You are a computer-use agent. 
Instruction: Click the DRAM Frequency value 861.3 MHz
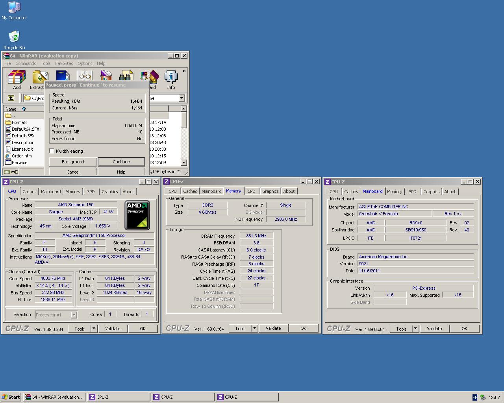(256, 236)
